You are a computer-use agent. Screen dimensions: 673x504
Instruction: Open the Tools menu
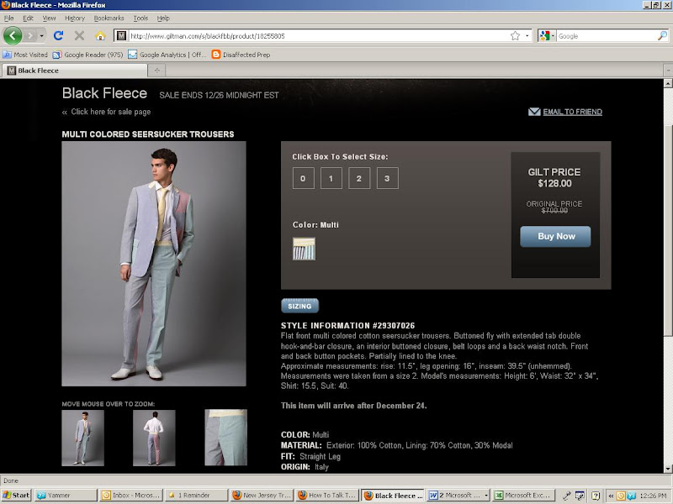coord(140,18)
